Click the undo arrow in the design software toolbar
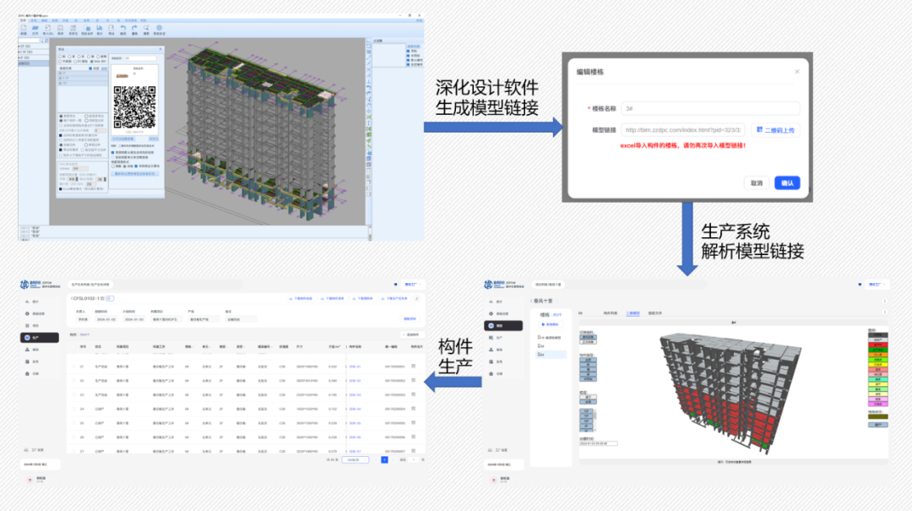 click(122, 30)
